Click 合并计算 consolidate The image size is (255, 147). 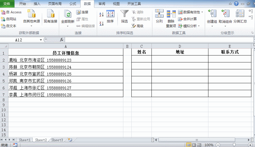click(187, 19)
